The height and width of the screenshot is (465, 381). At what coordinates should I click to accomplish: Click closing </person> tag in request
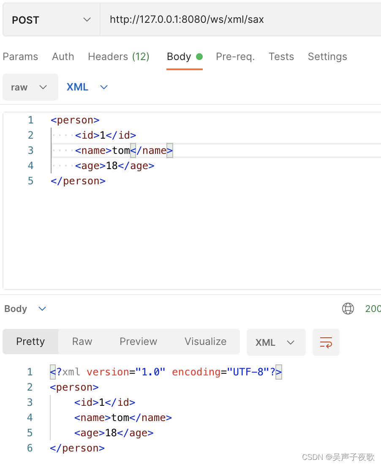tap(78, 181)
